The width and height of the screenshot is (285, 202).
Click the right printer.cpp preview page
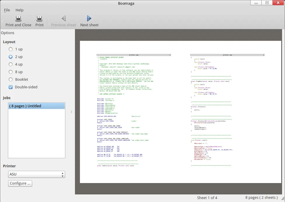click(x=228, y=111)
